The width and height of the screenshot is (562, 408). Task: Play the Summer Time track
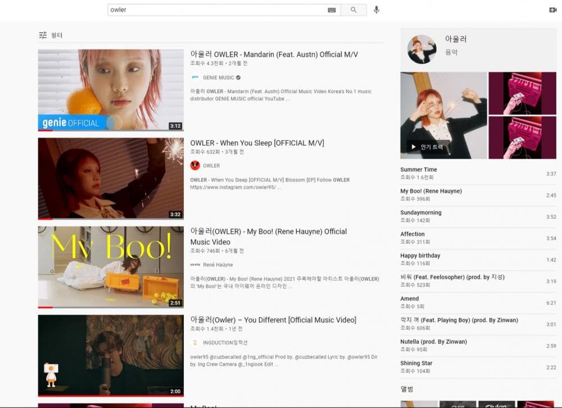pyautogui.click(x=478, y=173)
